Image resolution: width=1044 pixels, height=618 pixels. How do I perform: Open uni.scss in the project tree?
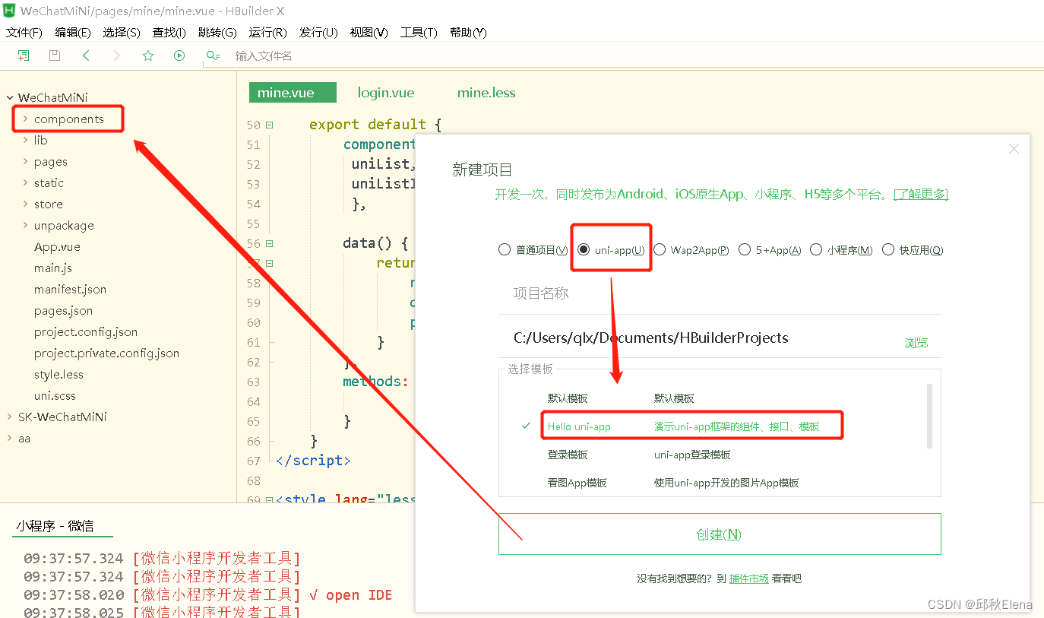tap(55, 396)
